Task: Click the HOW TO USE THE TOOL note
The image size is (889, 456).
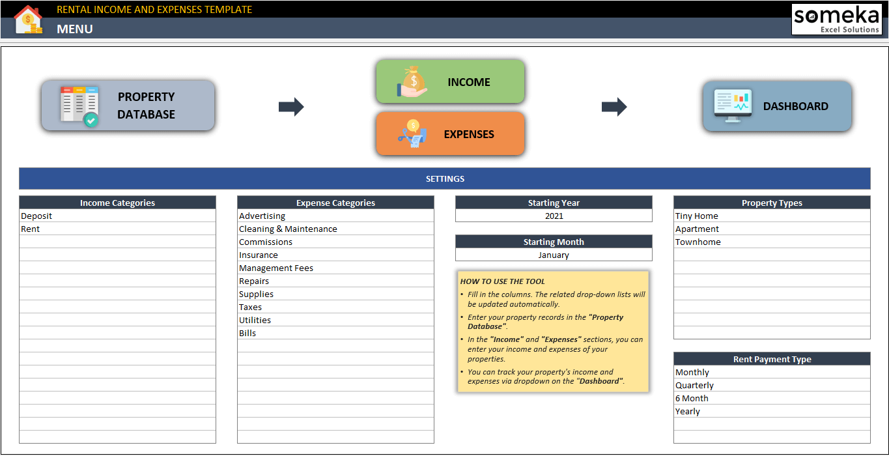Action: tap(554, 331)
